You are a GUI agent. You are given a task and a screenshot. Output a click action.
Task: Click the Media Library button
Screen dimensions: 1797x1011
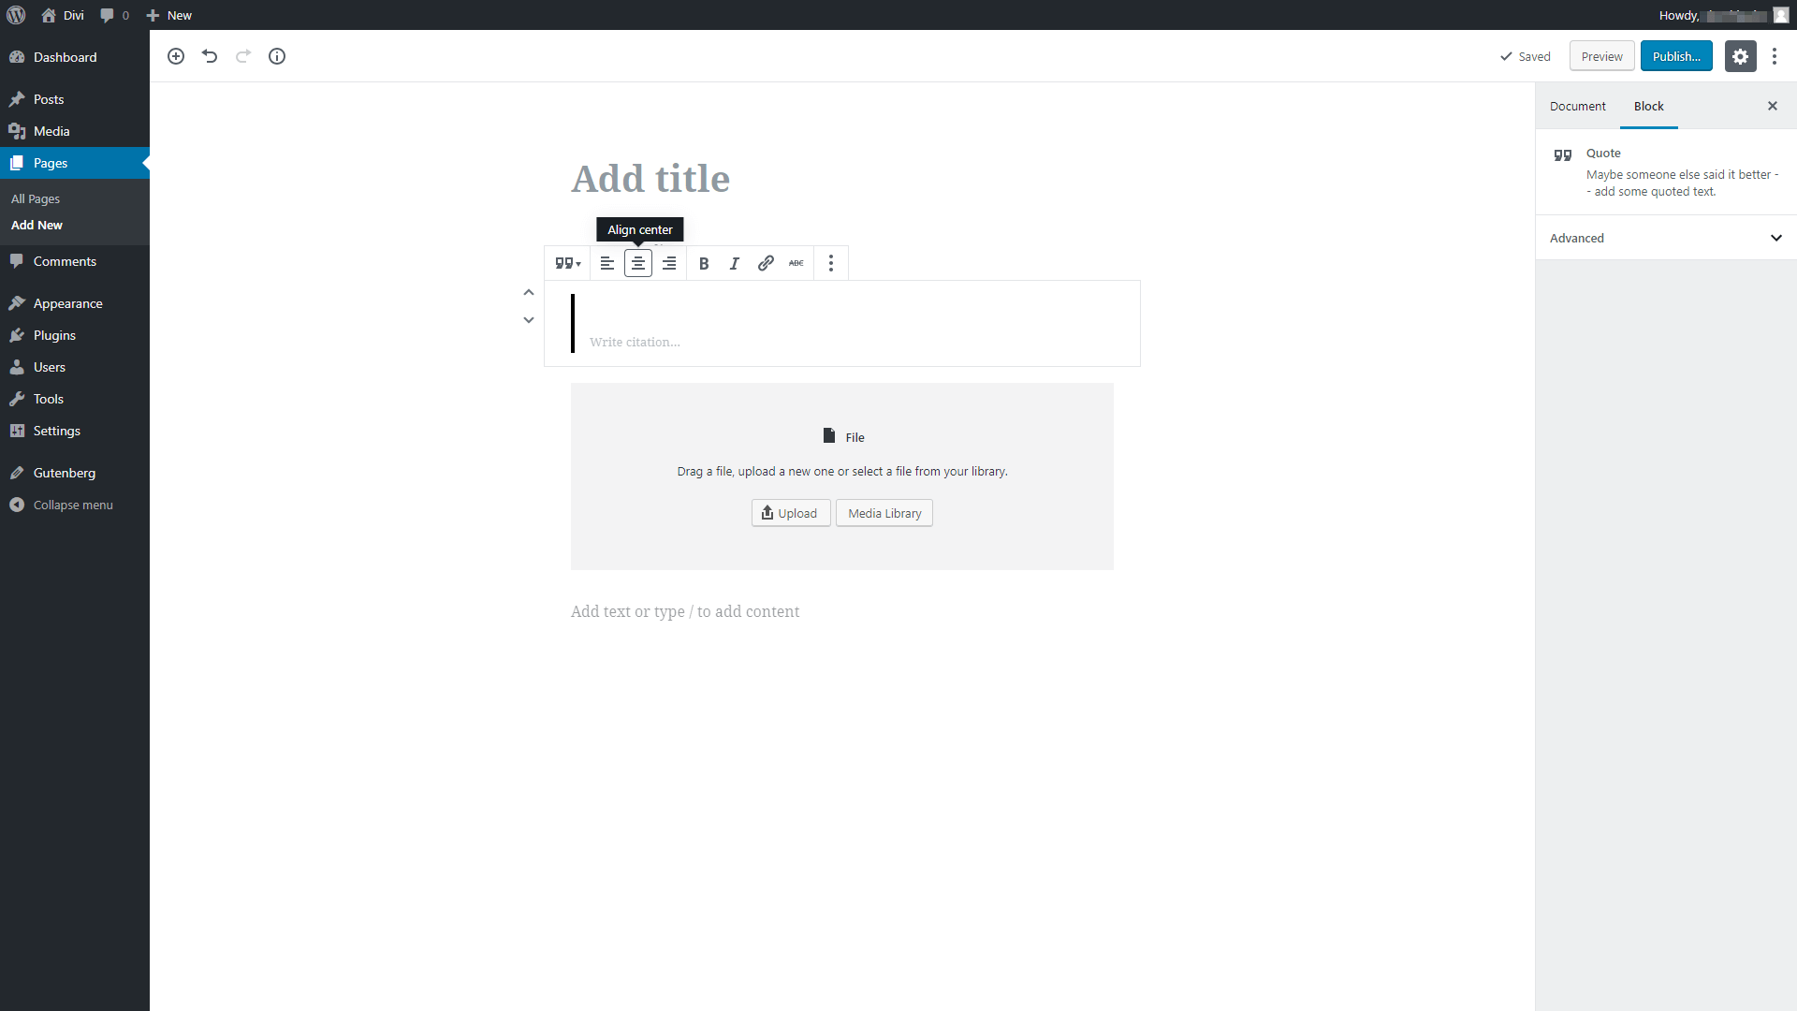(884, 514)
